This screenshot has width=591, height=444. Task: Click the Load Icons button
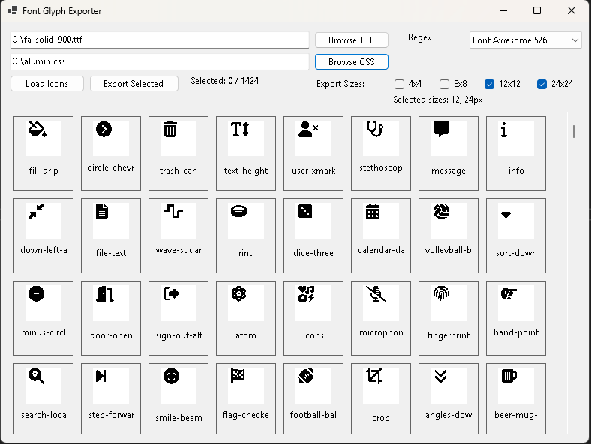click(47, 84)
